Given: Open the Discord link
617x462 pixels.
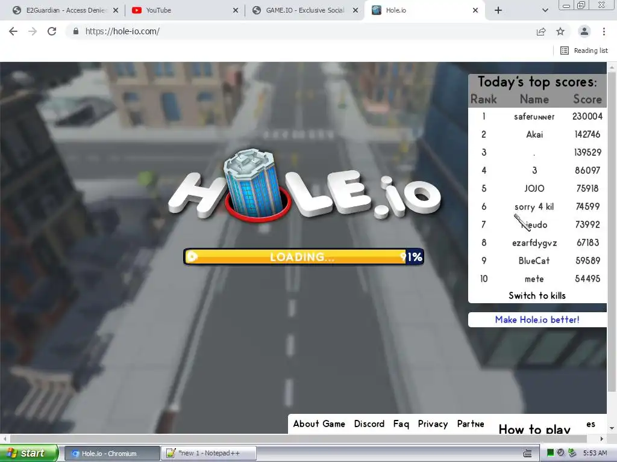Looking at the screenshot, I should click(x=369, y=423).
